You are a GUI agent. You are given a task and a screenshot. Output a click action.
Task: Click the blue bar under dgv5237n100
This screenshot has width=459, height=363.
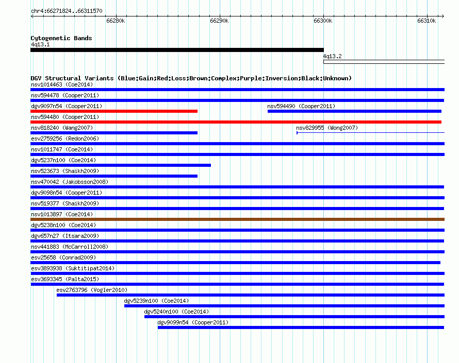coord(121,165)
